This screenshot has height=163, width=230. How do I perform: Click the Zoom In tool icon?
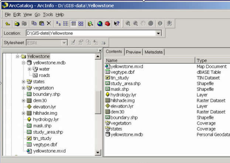pyautogui.click(x=128, y=24)
